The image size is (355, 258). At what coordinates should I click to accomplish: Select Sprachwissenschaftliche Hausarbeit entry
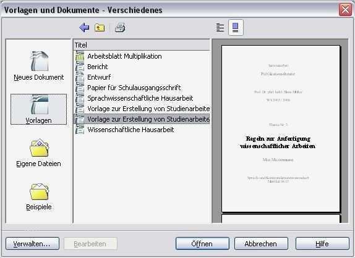coord(140,98)
